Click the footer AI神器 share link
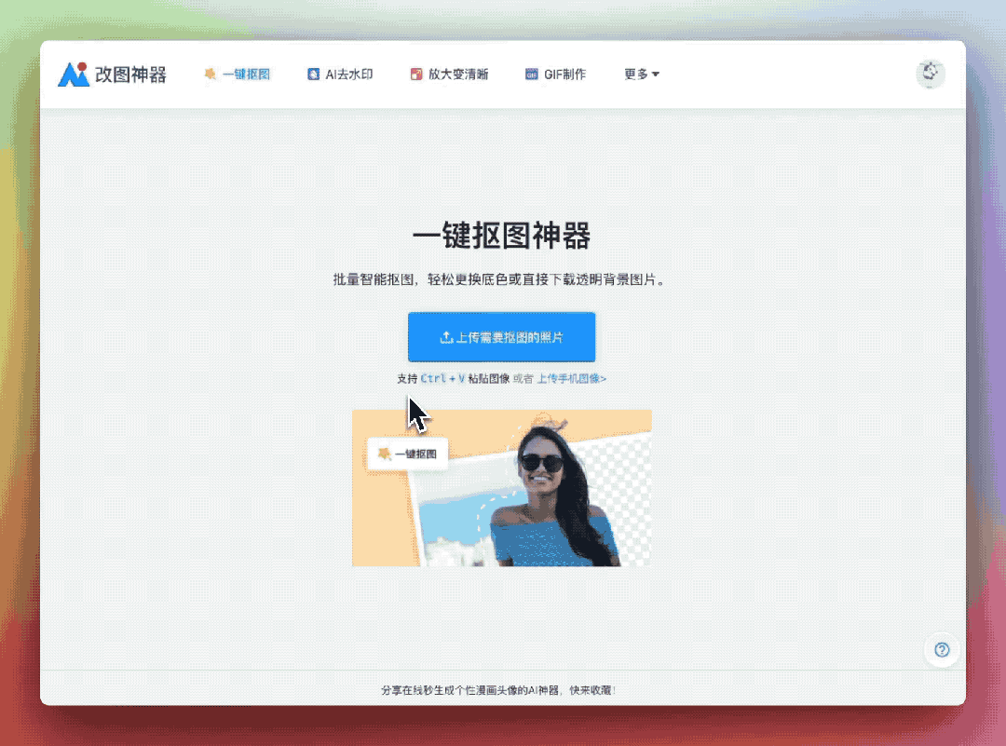The height and width of the screenshot is (746, 1006). tap(503, 690)
